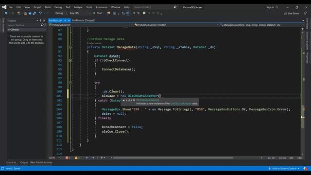This screenshot has width=311, height=175.
Task: Click Add to Source Control
Action: tap(284, 169)
